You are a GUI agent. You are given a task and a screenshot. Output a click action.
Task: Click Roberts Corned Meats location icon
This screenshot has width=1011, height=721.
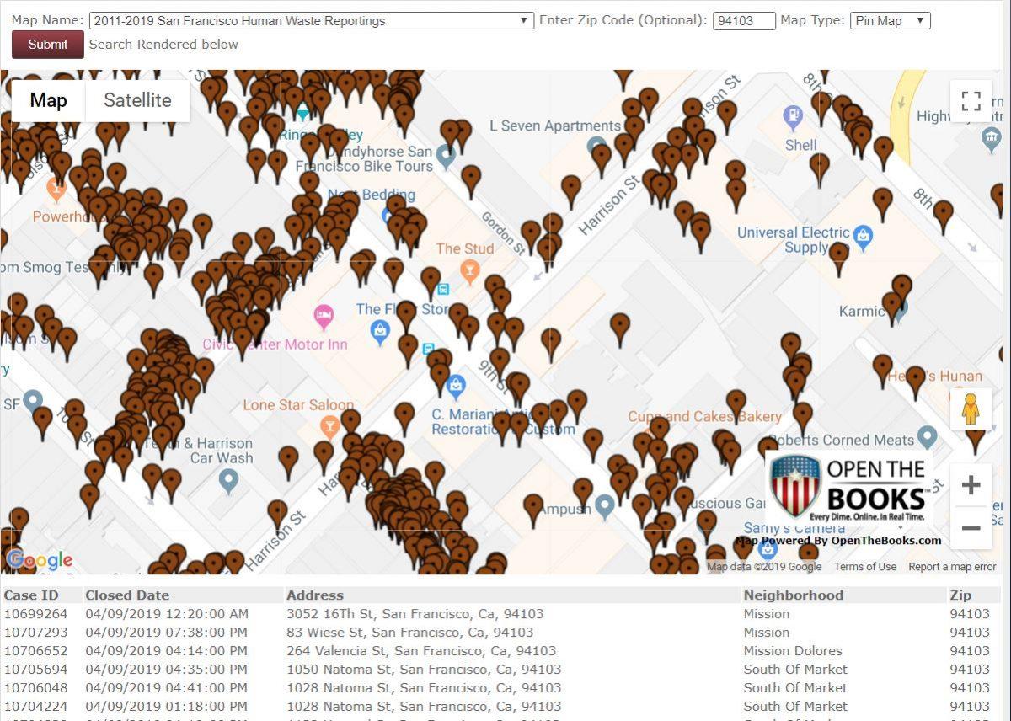point(927,437)
